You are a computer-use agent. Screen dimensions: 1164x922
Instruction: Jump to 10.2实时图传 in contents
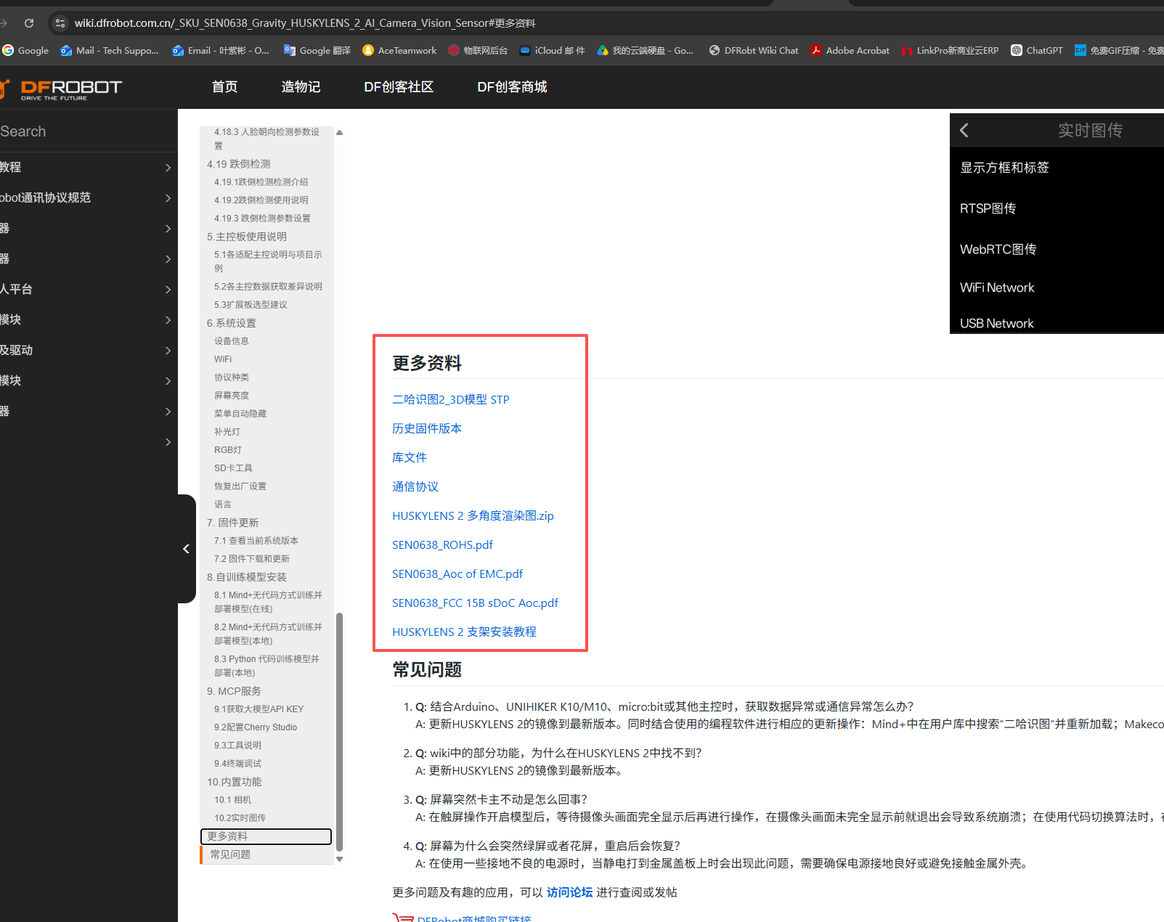[240, 818]
